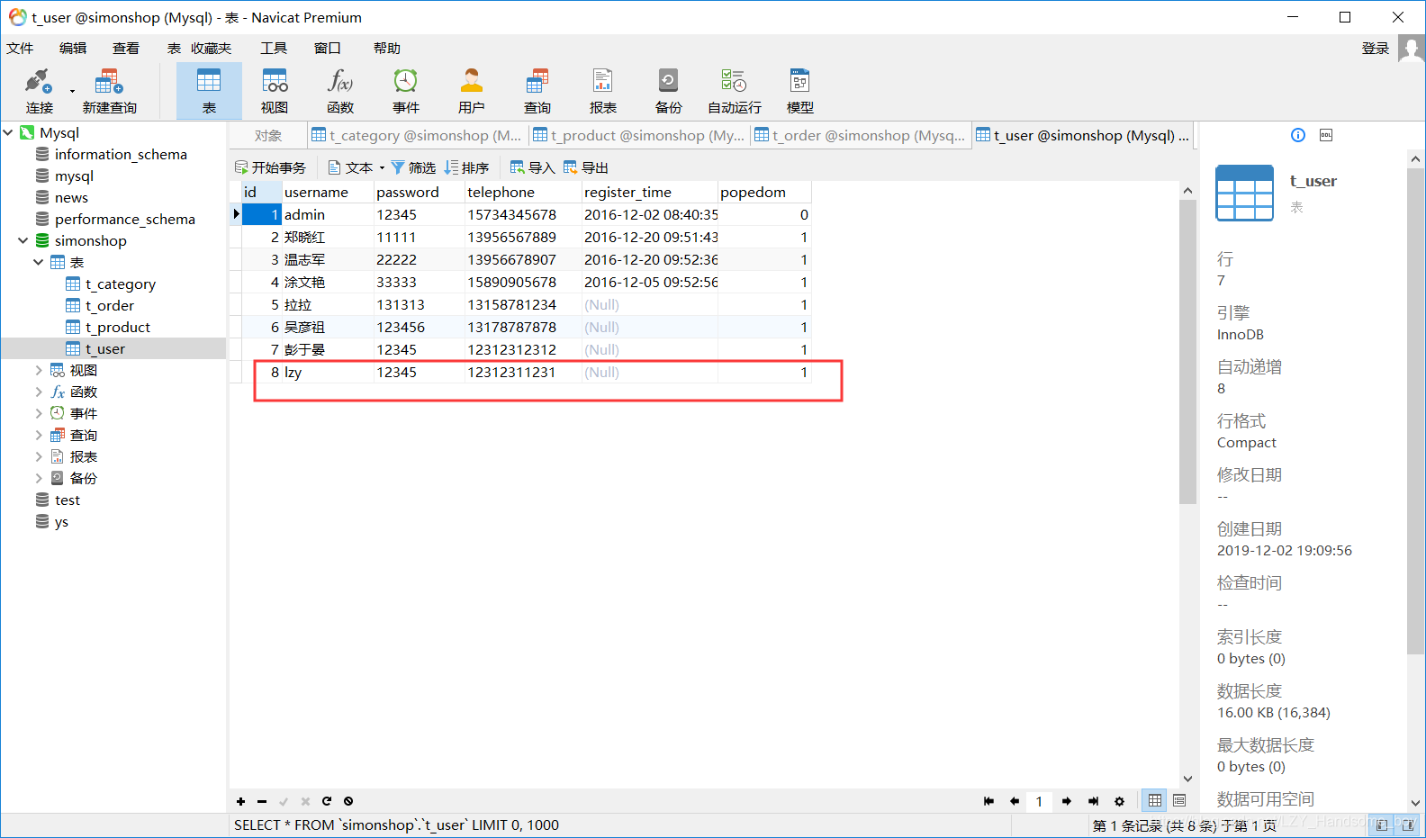Open the 文本 dropdown arrow
1426x838 pixels.
pos(382,167)
